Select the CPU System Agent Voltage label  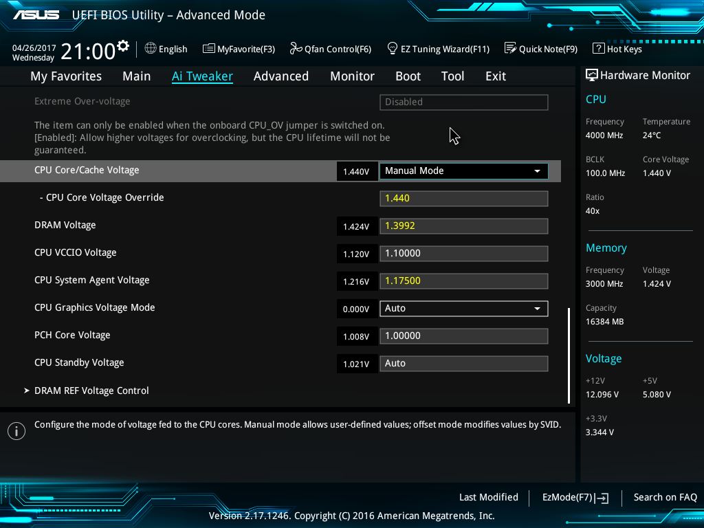92,280
